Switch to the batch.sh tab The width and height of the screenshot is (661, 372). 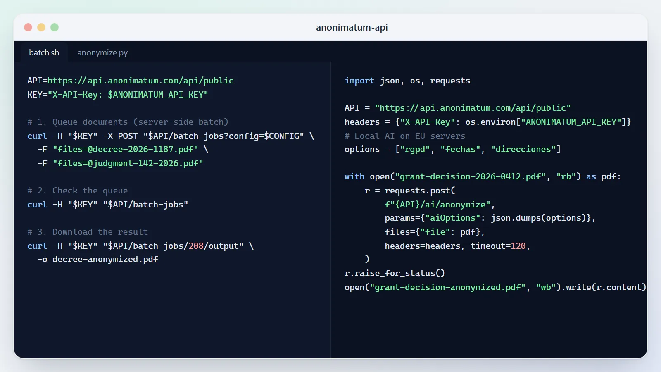(x=44, y=52)
